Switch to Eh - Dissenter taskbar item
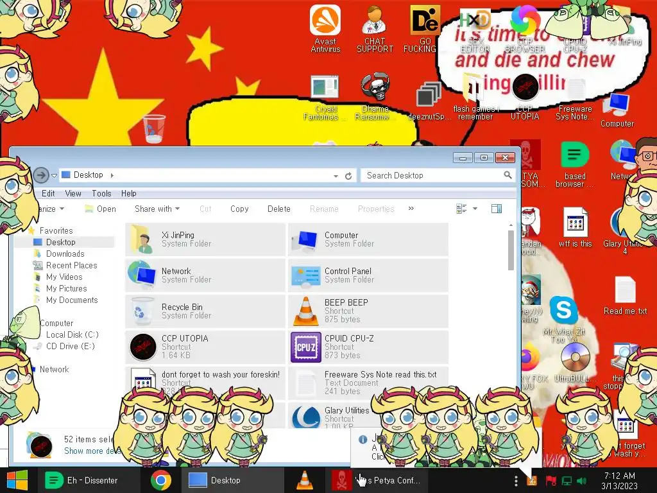The width and height of the screenshot is (657, 493). (x=89, y=480)
